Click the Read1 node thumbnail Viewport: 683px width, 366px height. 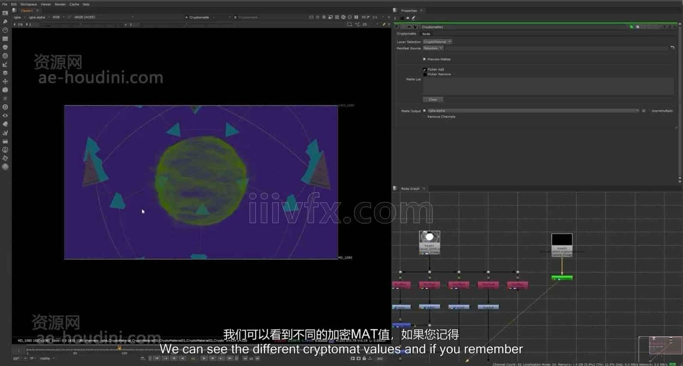click(x=429, y=238)
